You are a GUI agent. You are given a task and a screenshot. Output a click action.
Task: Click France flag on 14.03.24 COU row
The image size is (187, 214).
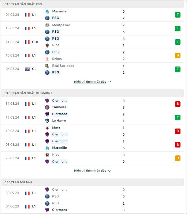point(27,42)
